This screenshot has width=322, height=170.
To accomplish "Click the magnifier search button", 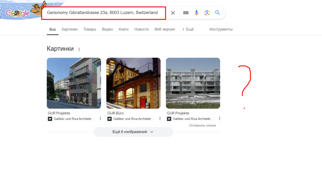I will tap(218, 13).
